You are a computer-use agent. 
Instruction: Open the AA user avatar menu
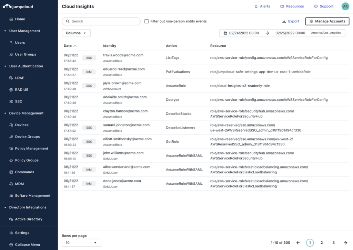(345, 7)
